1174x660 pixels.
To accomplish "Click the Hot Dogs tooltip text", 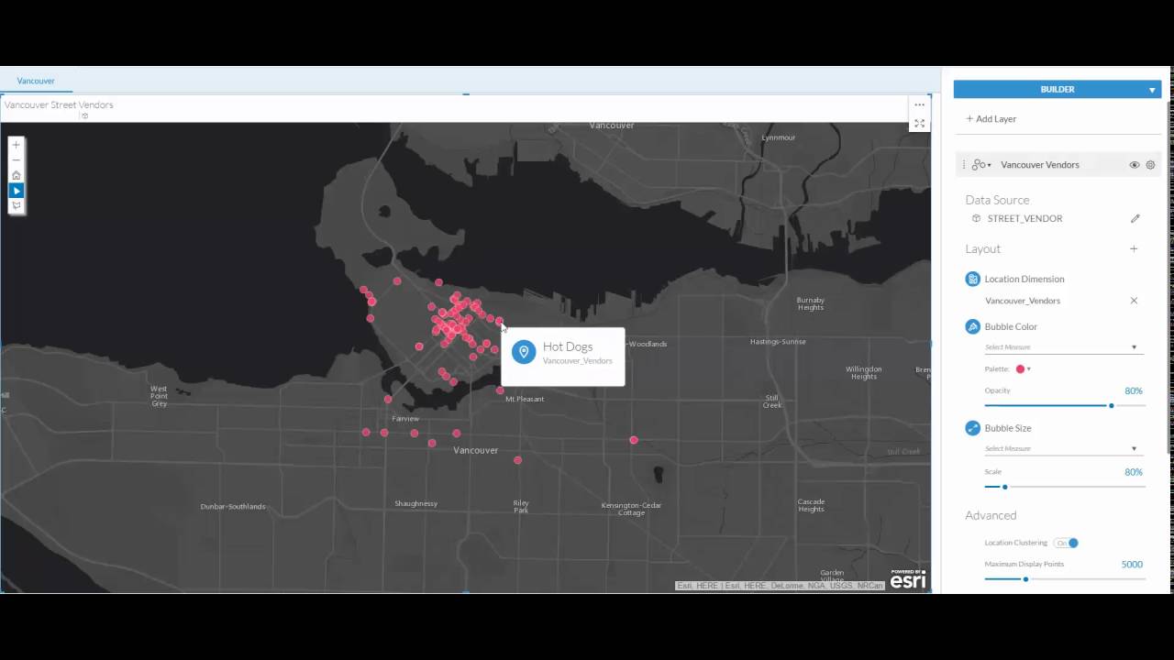I will point(568,346).
